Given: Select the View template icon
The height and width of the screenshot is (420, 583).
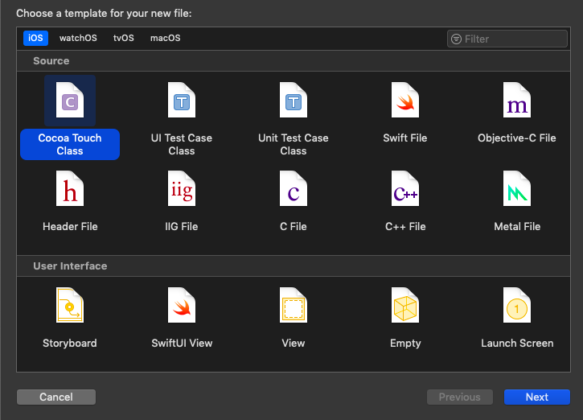Looking at the screenshot, I should pyautogui.click(x=294, y=305).
